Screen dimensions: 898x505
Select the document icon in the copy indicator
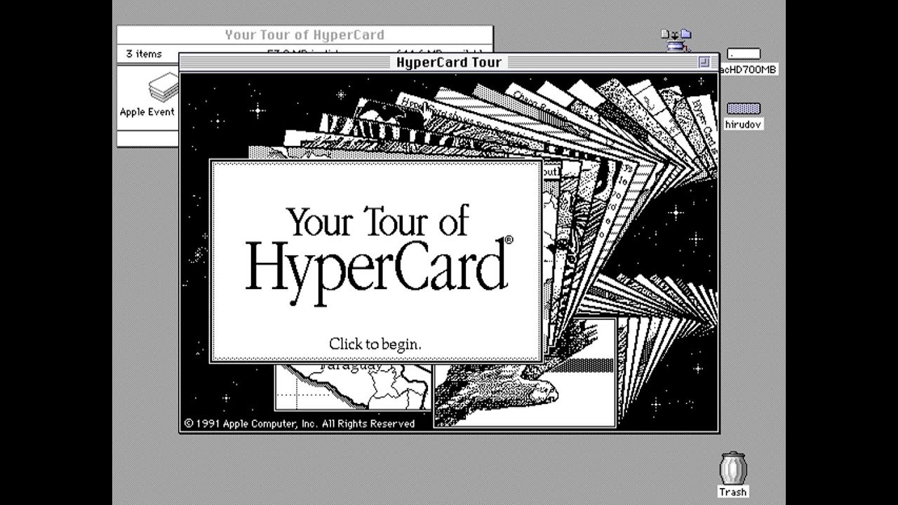[665, 33]
